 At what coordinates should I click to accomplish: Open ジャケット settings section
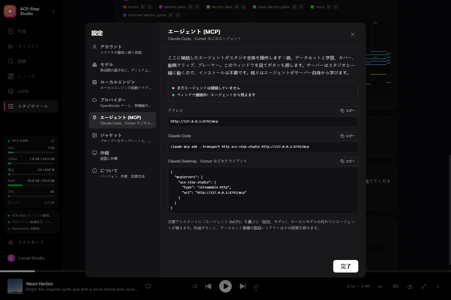(x=122, y=138)
